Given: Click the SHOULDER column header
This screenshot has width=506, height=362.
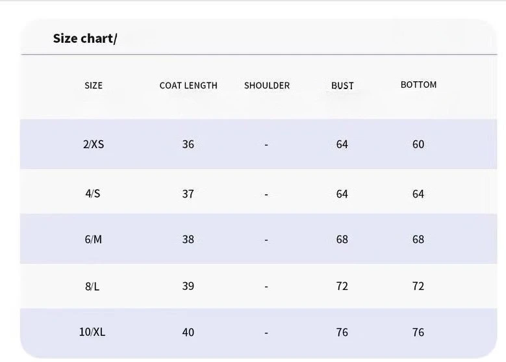Looking at the screenshot, I should coord(267,86).
